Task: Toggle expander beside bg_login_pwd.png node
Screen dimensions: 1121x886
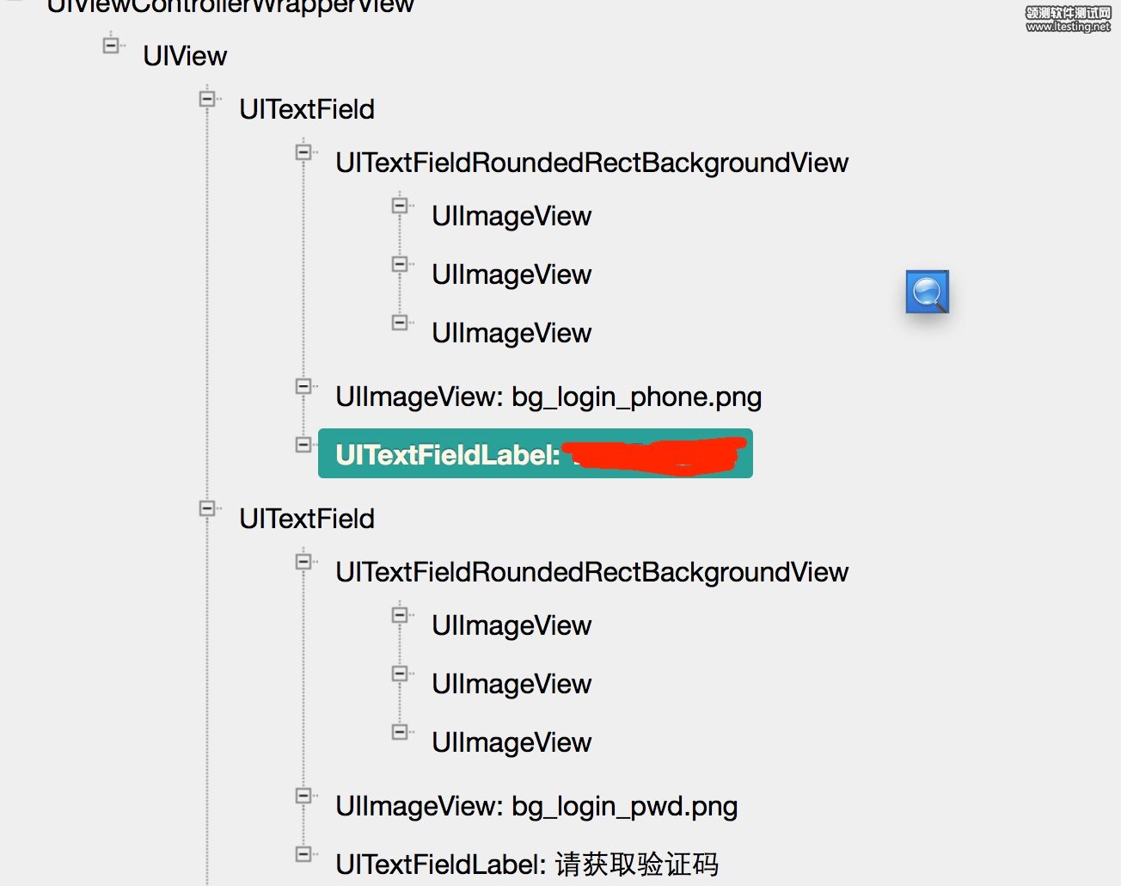Action: pyautogui.click(x=303, y=796)
